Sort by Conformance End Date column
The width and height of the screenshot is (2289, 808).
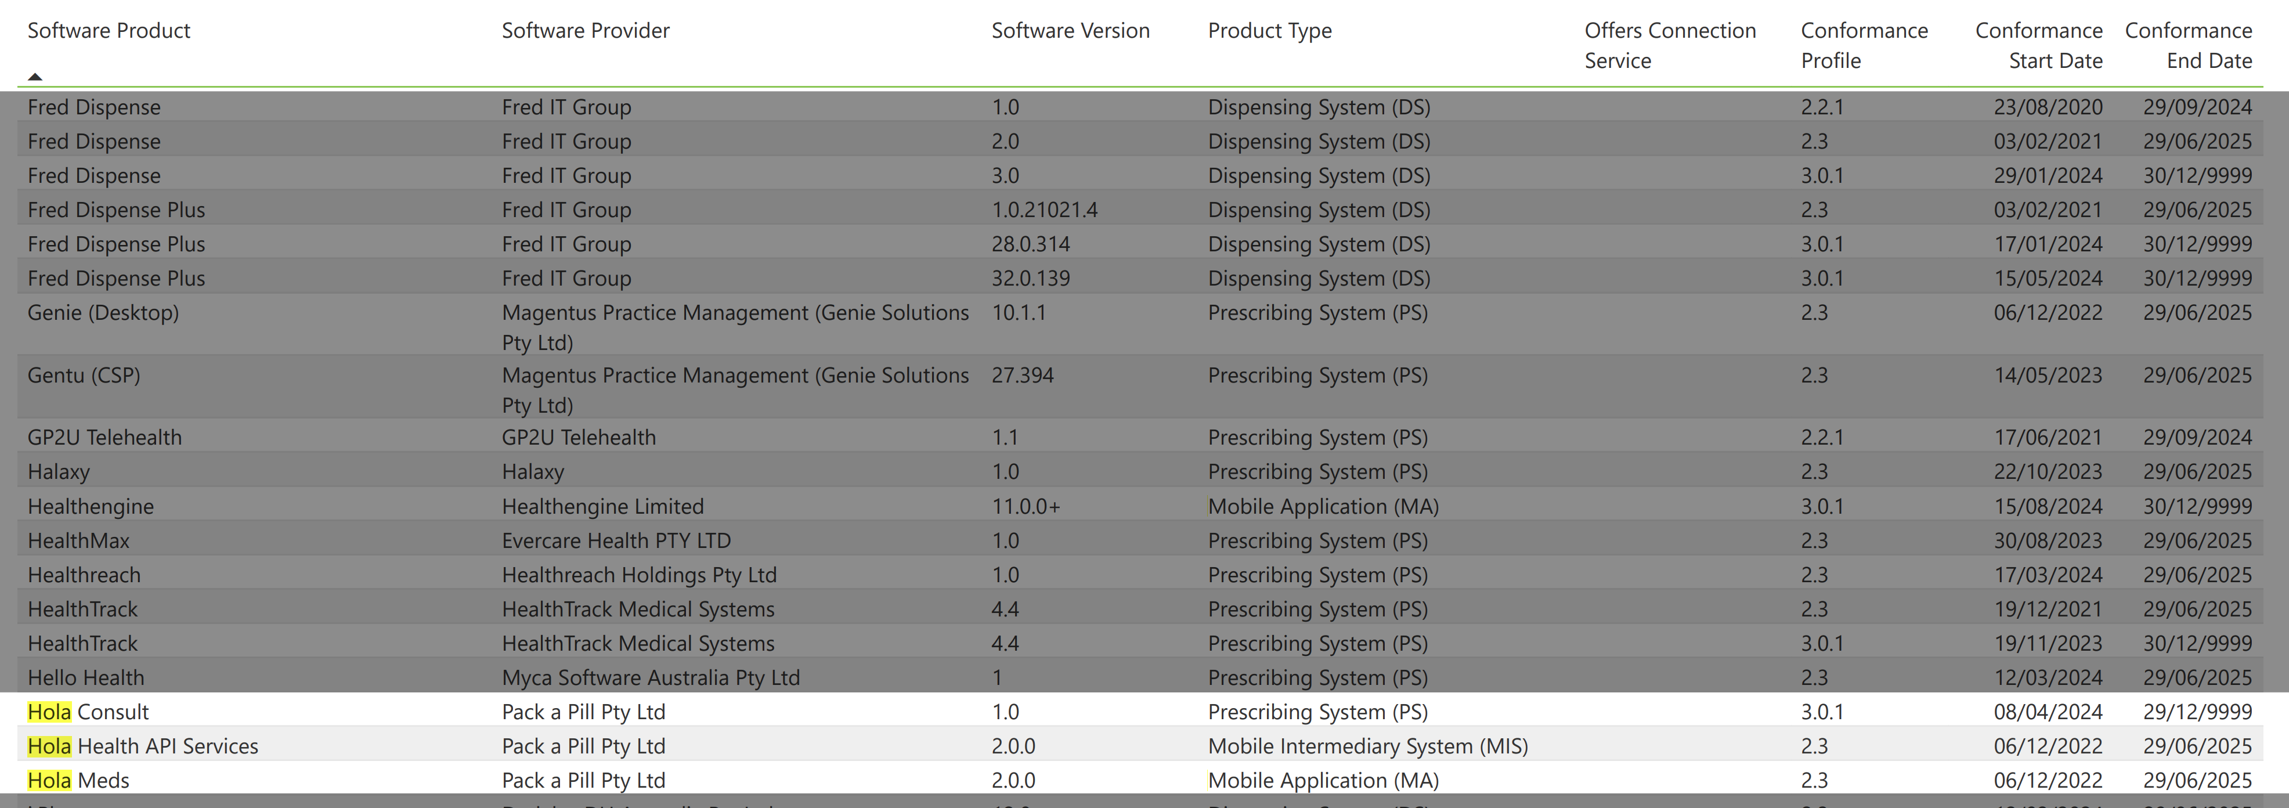point(2189,45)
